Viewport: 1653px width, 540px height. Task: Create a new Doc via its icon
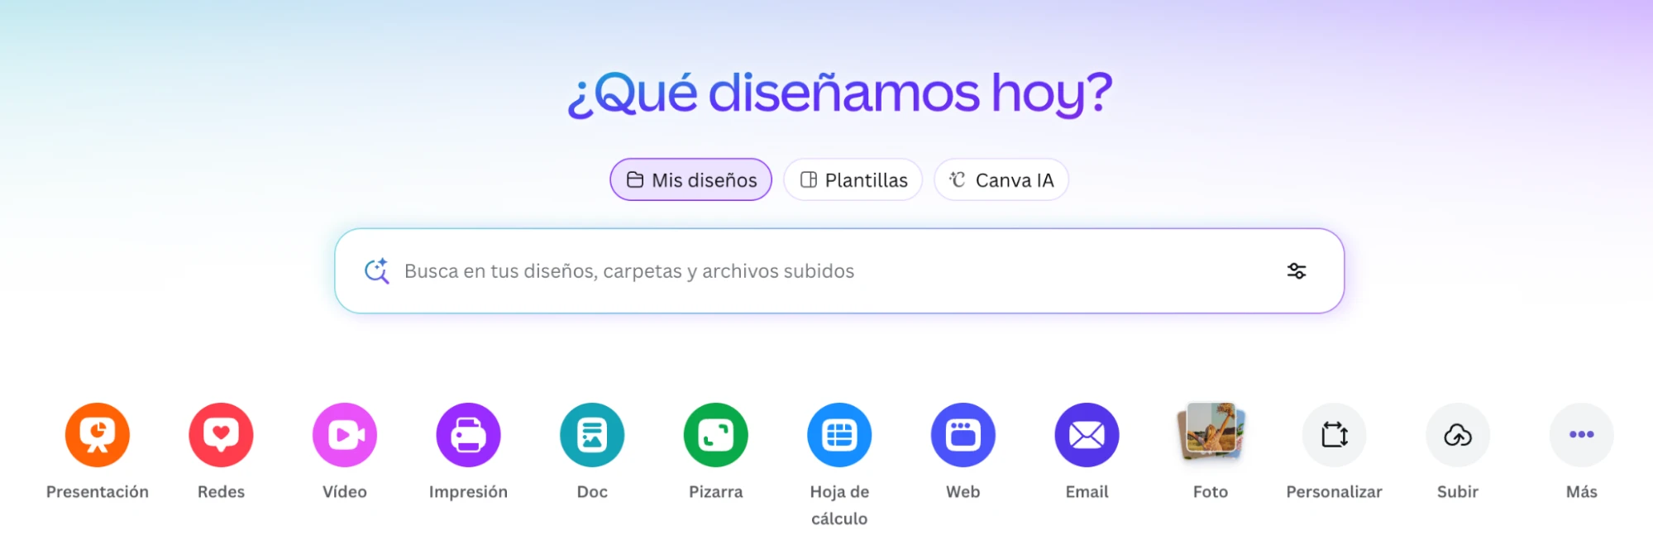coord(592,435)
